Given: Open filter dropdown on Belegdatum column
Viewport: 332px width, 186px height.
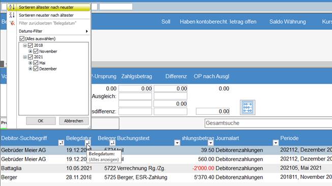Looking at the screenshot, I should pos(88,143).
